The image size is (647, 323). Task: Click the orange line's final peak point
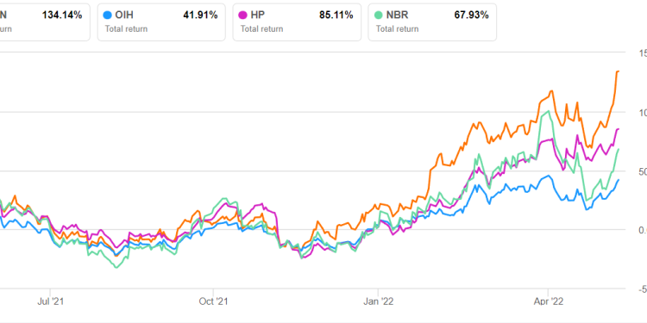pos(618,71)
